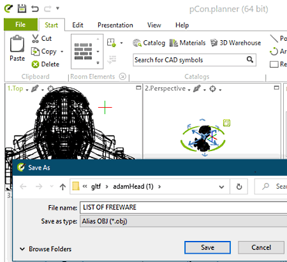Click the Delete button
The width and height of the screenshot is (287, 262).
[x=45, y=64]
